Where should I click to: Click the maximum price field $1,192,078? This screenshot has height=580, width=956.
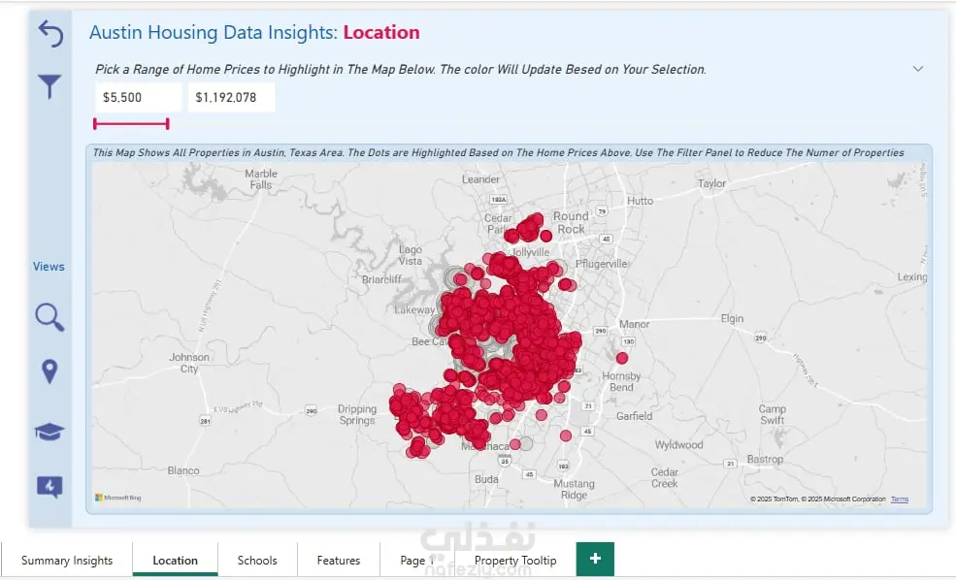click(231, 98)
